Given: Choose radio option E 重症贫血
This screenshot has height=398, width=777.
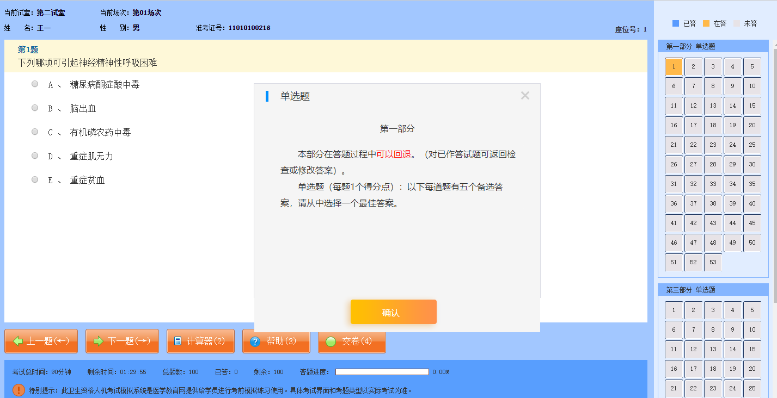Looking at the screenshot, I should (x=35, y=180).
